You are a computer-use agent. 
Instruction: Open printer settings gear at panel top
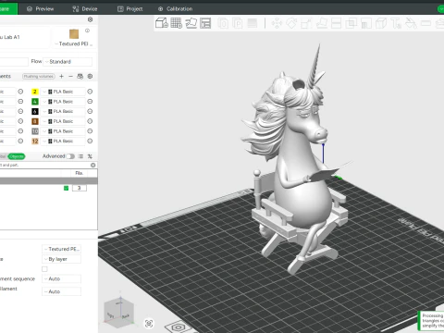coord(90,19)
